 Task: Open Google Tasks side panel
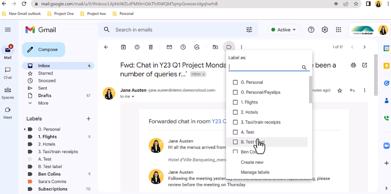[386, 83]
